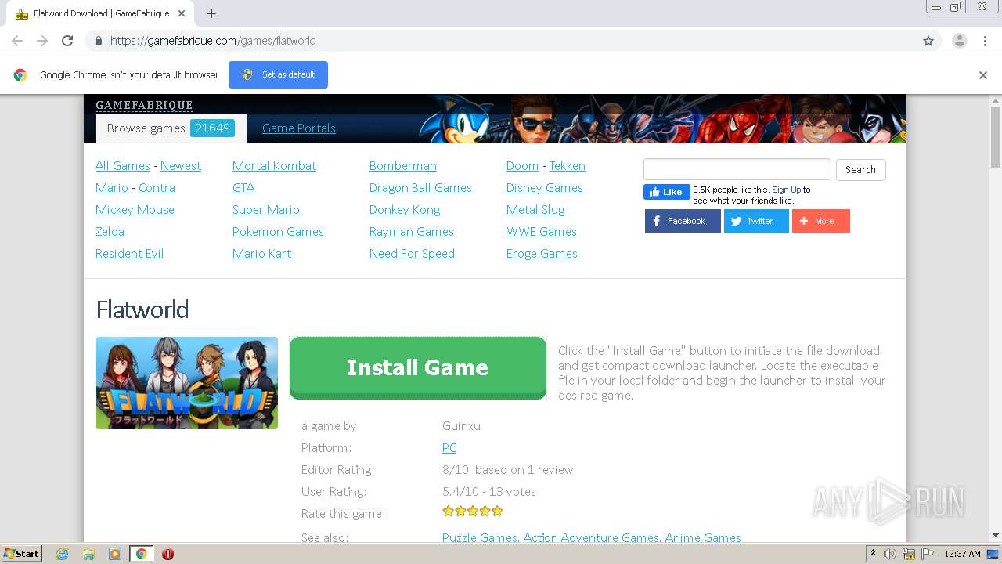Open Internet Explorer from the taskbar

pyautogui.click(x=63, y=554)
